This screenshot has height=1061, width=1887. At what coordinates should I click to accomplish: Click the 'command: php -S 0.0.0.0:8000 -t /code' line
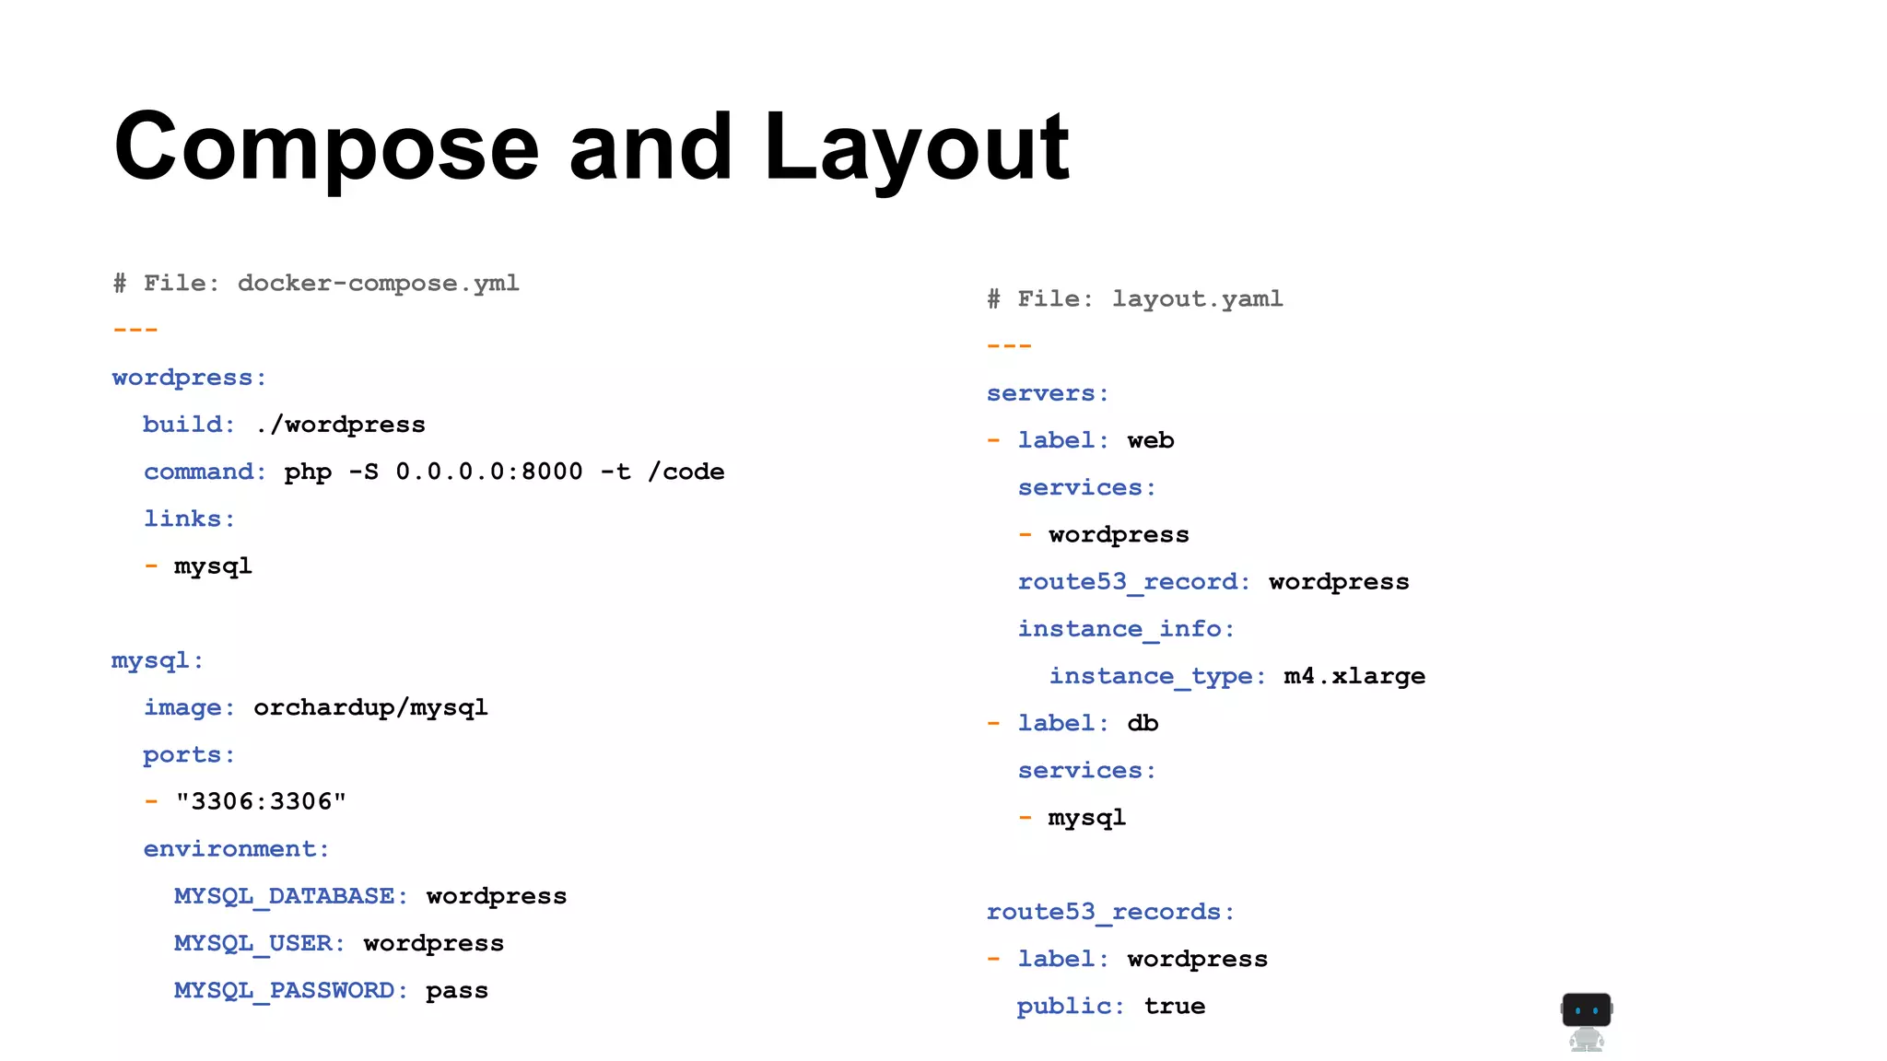point(434,472)
